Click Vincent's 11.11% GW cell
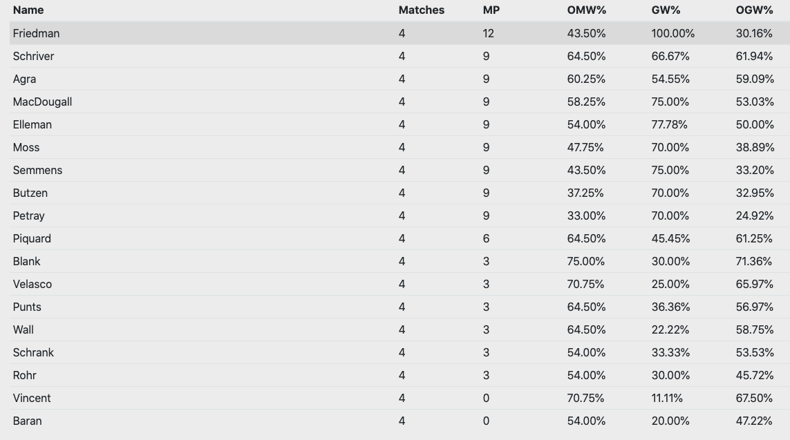790x440 pixels. tap(667, 398)
